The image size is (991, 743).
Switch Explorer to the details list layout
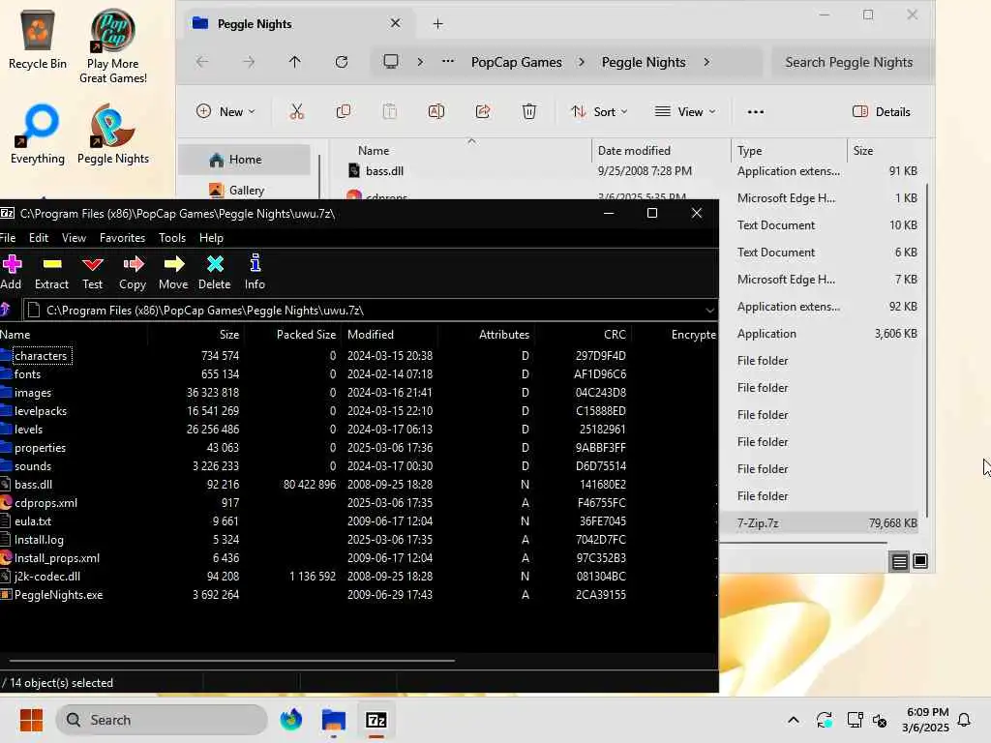coord(899,561)
